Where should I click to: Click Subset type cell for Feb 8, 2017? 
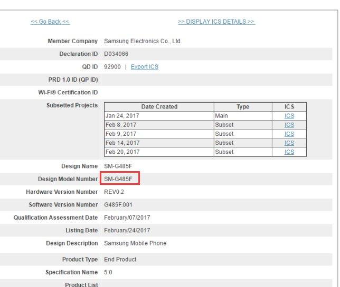point(243,125)
